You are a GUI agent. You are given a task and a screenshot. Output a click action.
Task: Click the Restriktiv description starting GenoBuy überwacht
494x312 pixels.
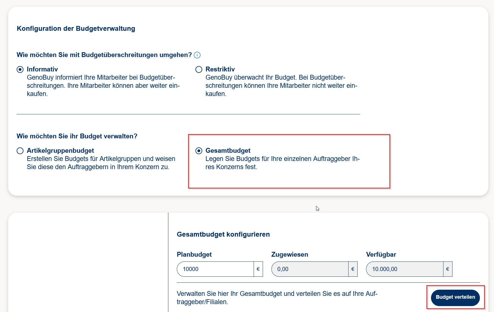pyautogui.click(x=281, y=86)
